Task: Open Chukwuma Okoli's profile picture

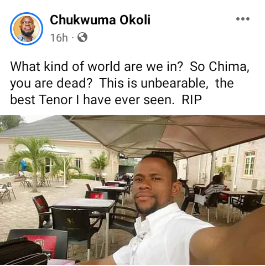Action: [27, 29]
